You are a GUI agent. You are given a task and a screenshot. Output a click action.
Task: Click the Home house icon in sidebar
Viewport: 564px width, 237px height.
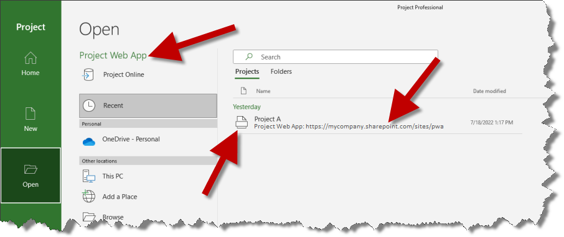(x=31, y=58)
